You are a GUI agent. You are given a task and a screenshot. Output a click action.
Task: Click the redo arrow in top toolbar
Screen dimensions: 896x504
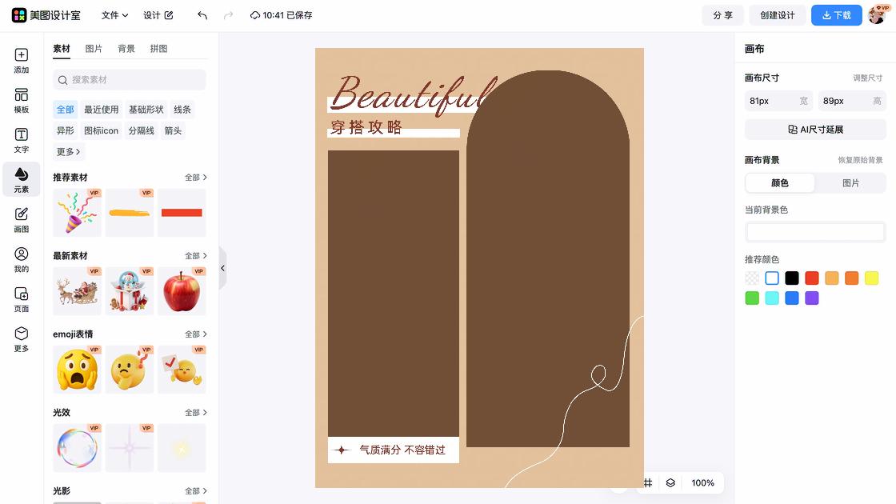[229, 15]
